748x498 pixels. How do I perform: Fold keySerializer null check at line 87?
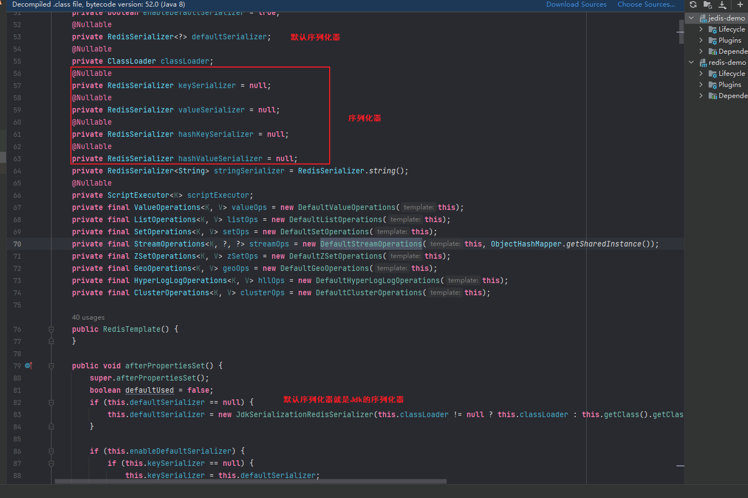51,463
